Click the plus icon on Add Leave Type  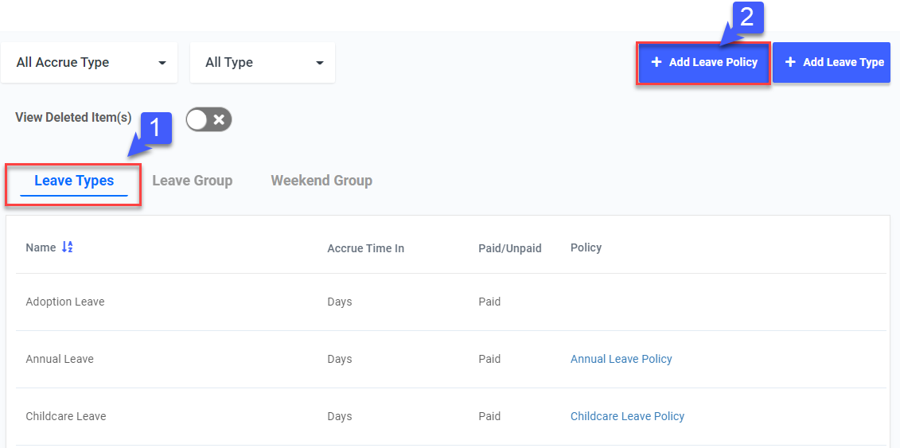pyautogui.click(x=790, y=62)
